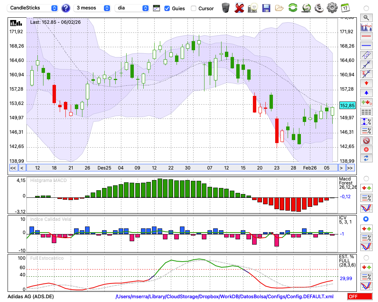Click MACD panel indicator curve button

coord(366,208)
